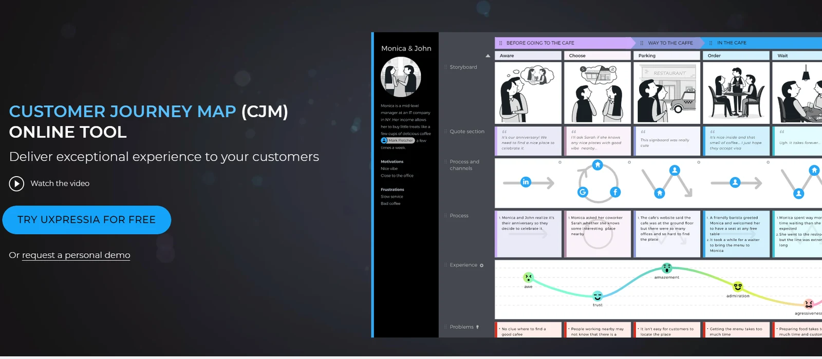The image size is (822, 359).
Task: Follow the request a personal demo link
Action: (x=76, y=255)
